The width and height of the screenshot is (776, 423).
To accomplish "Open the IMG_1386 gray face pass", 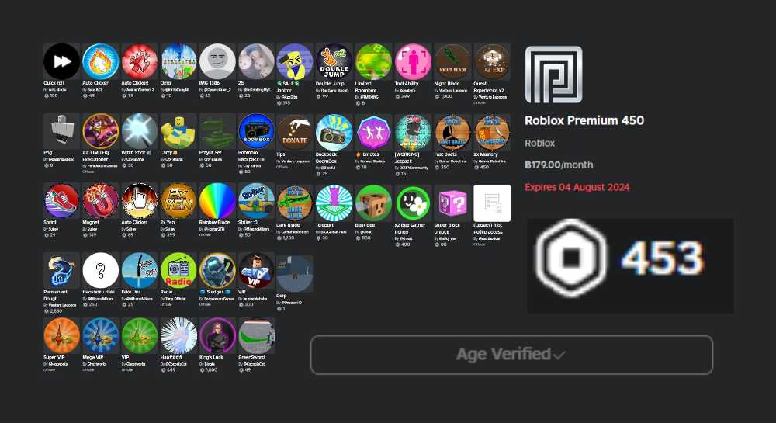I will [x=217, y=62].
